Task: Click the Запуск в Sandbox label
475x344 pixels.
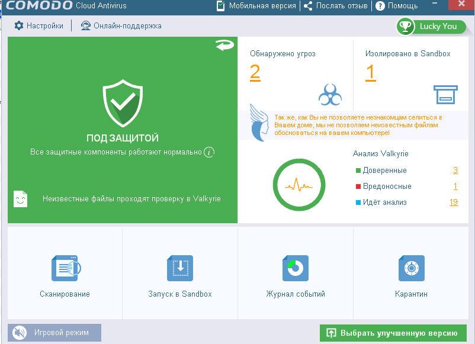Action: (x=180, y=294)
